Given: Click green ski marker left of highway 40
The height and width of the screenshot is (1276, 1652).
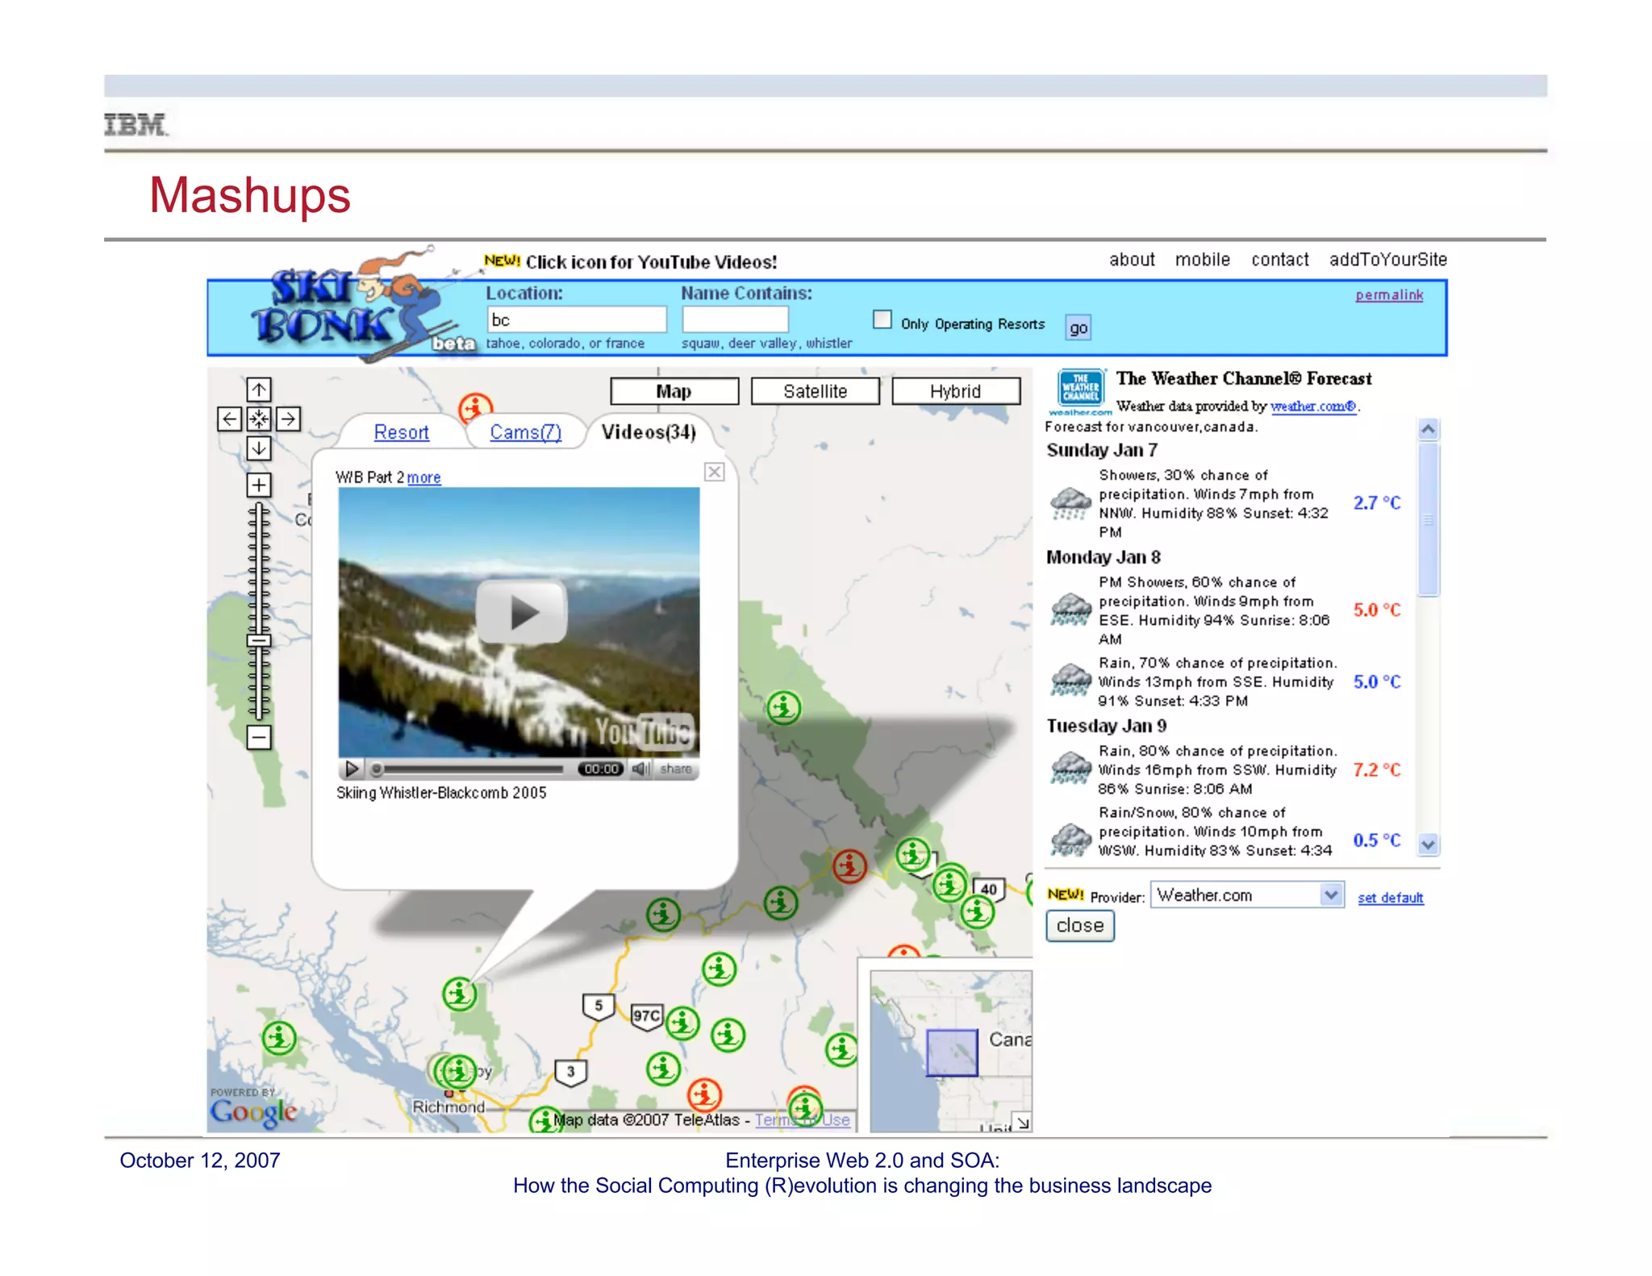Looking at the screenshot, I should coord(949,886).
